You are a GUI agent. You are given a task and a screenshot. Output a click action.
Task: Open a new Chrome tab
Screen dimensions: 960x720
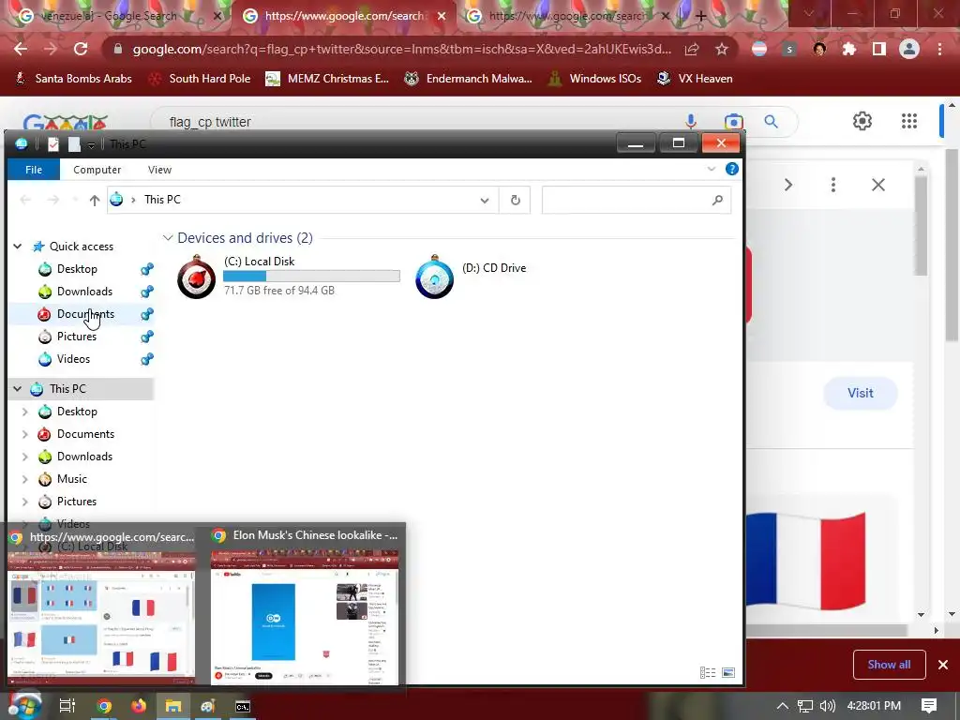click(701, 16)
